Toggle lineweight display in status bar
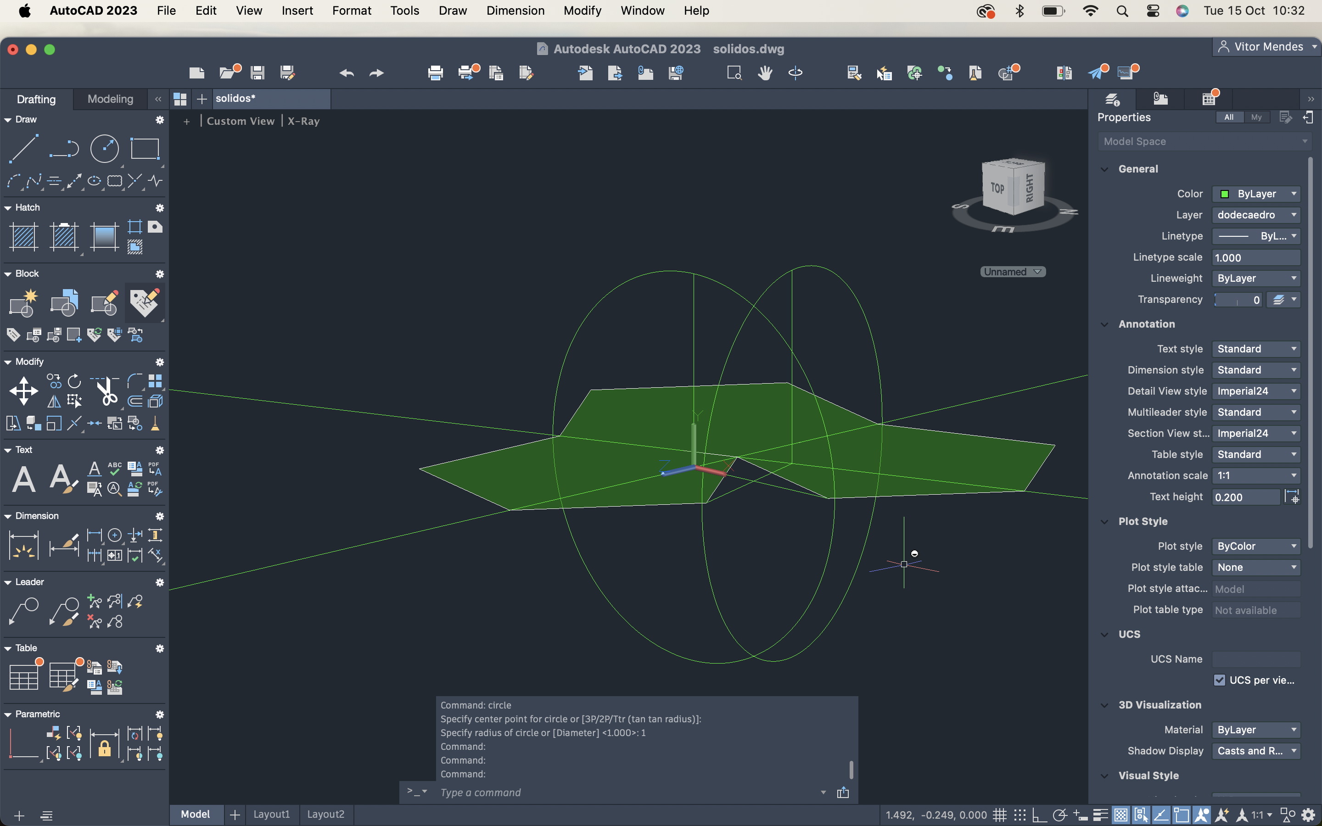 click(1101, 815)
